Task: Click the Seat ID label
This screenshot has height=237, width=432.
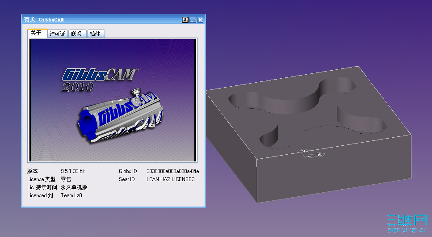Action: click(x=127, y=179)
